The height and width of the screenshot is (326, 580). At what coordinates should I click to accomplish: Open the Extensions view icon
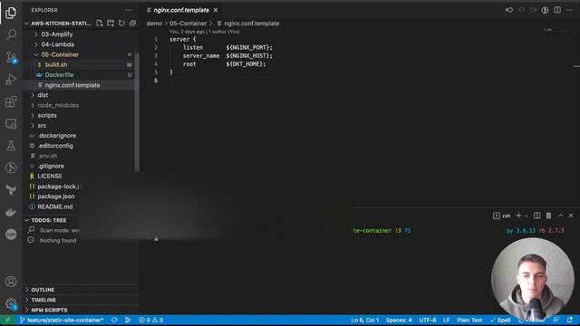tap(11, 101)
